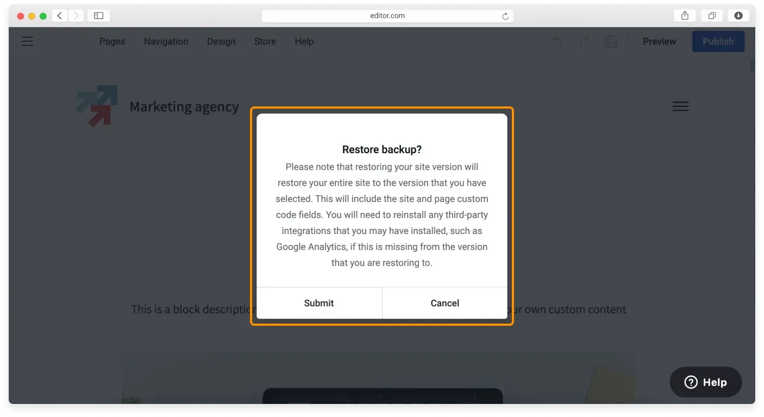Click the undo arrow icon
764x417 pixels.
(558, 42)
